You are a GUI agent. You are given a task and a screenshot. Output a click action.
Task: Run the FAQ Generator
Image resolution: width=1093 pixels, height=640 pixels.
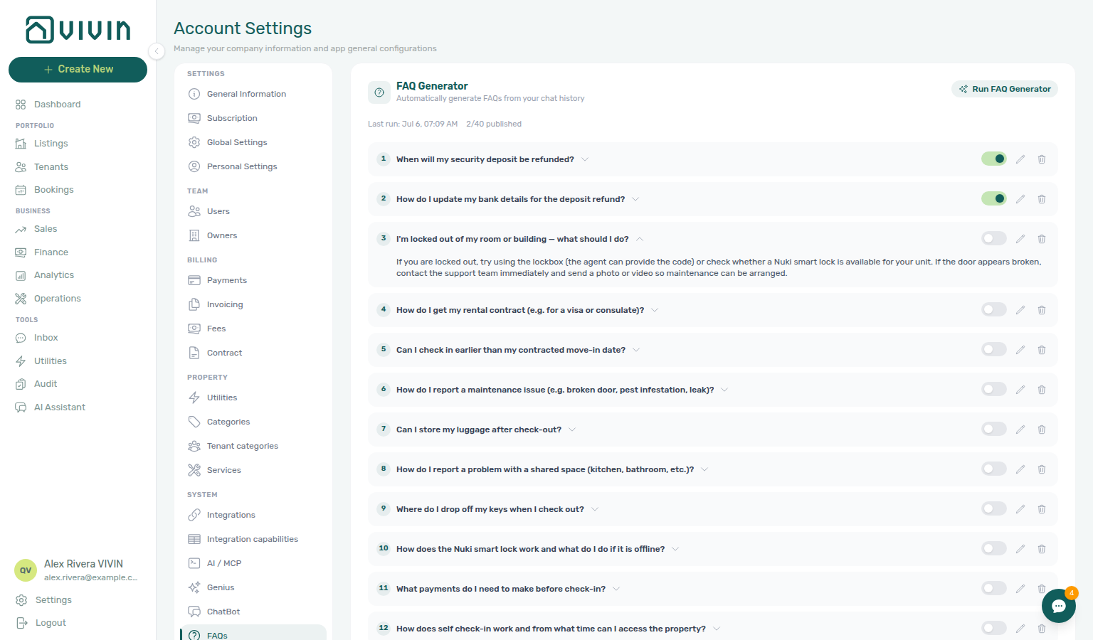point(1005,89)
